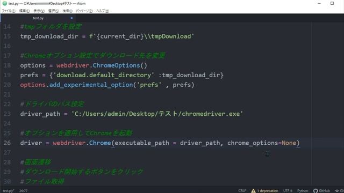Click line number 26 in the gutter
344x193 pixels.
(x=7, y=143)
